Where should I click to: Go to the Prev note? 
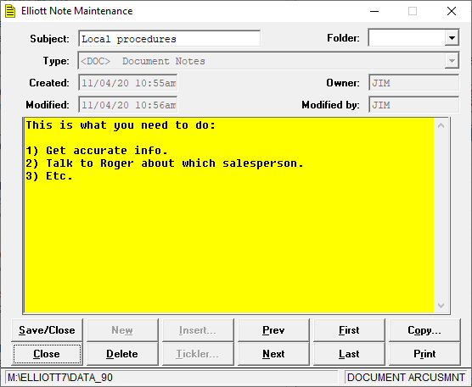(273, 330)
